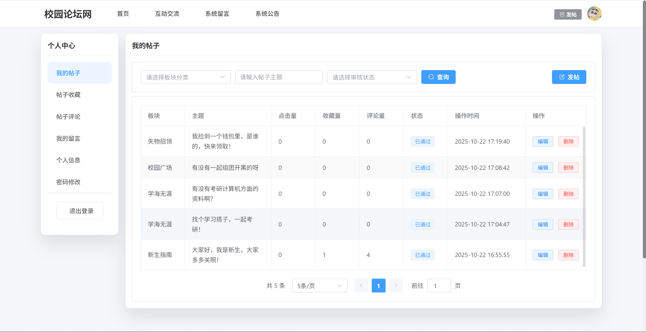The width and height of the screenshot is (646, 332).
Task: Go to previous page arrow
Action: [x=361, y=286]
